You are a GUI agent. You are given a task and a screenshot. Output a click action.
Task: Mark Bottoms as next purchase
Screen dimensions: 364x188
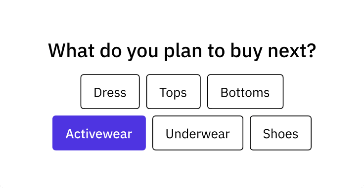[x=245, y=92]
